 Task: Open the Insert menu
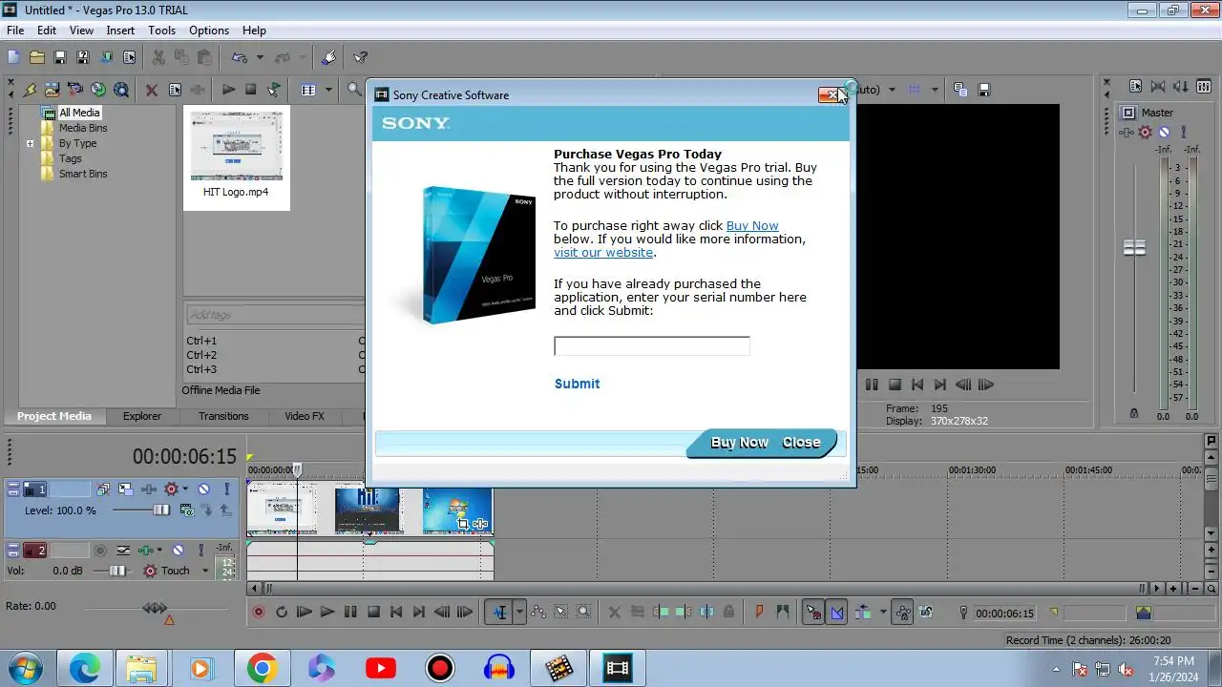(x=120, y=31)
